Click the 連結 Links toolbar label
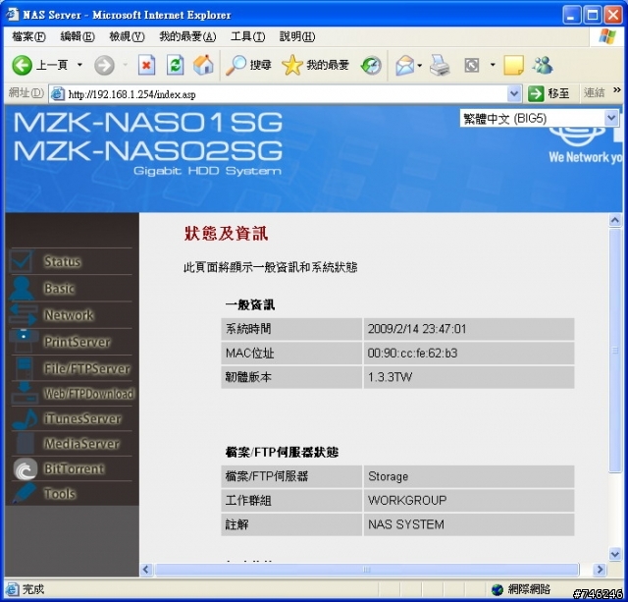 pos(594,93)
